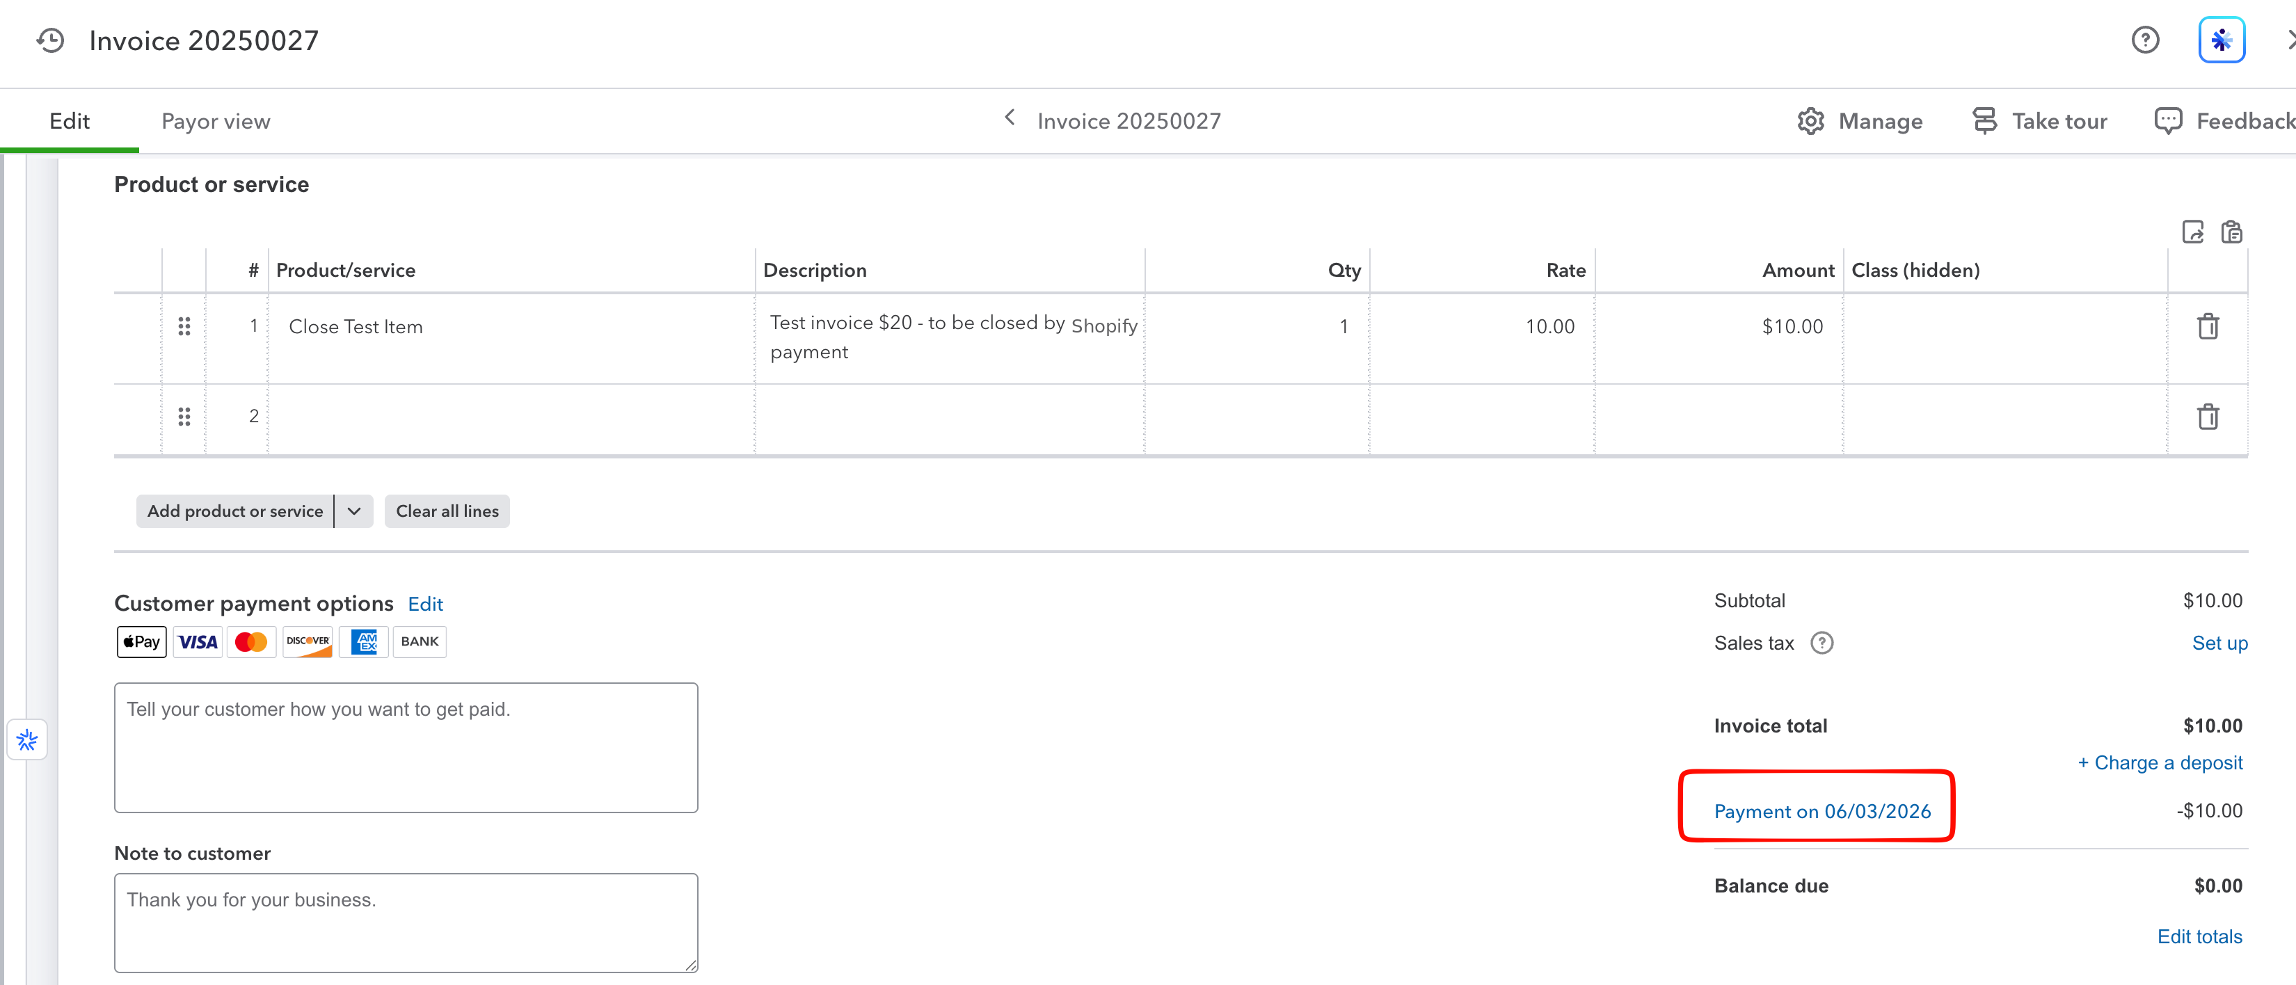Click Edit next to Customer payment options

coord(425,604)
